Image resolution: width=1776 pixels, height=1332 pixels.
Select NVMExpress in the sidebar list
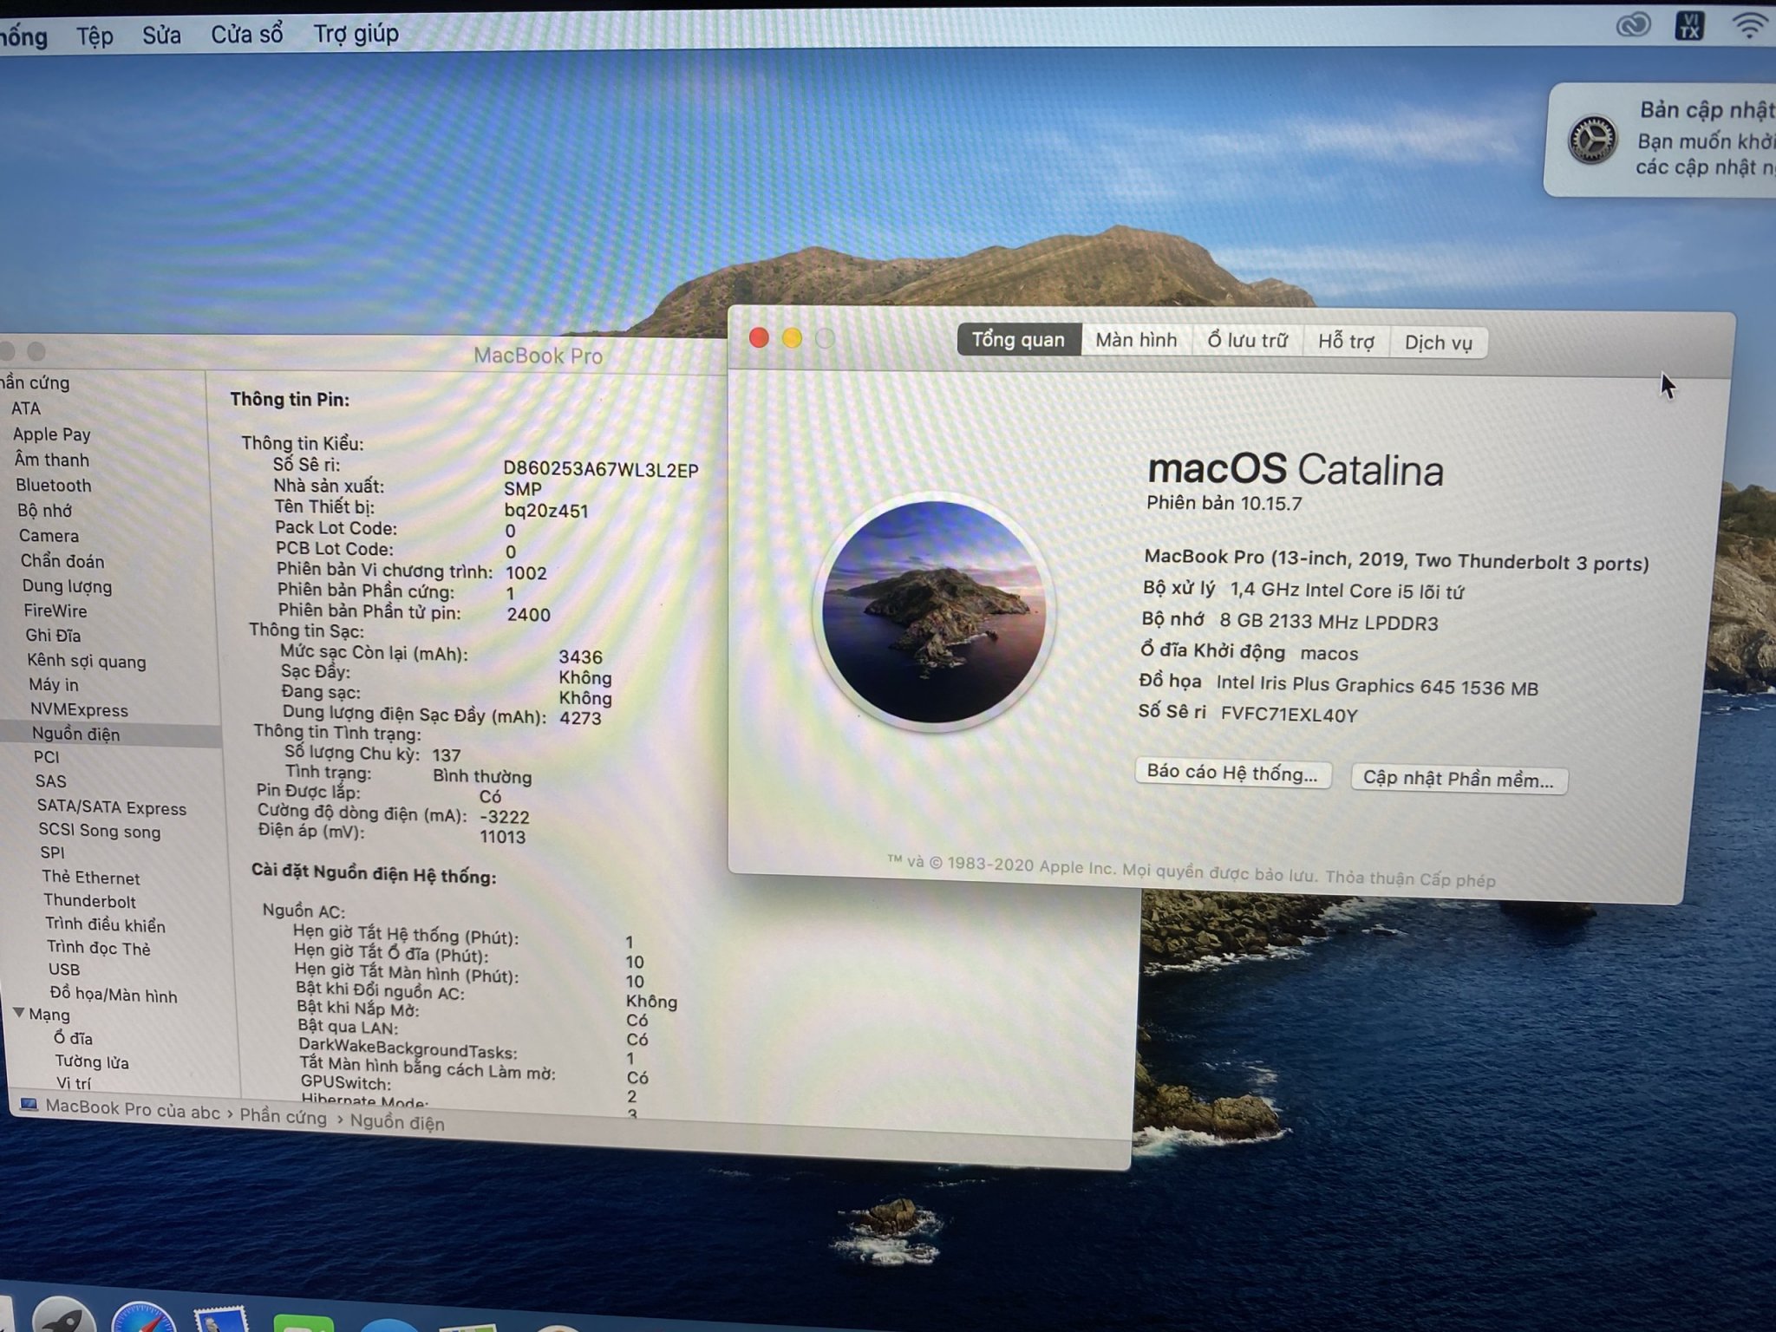coord(79,709)
